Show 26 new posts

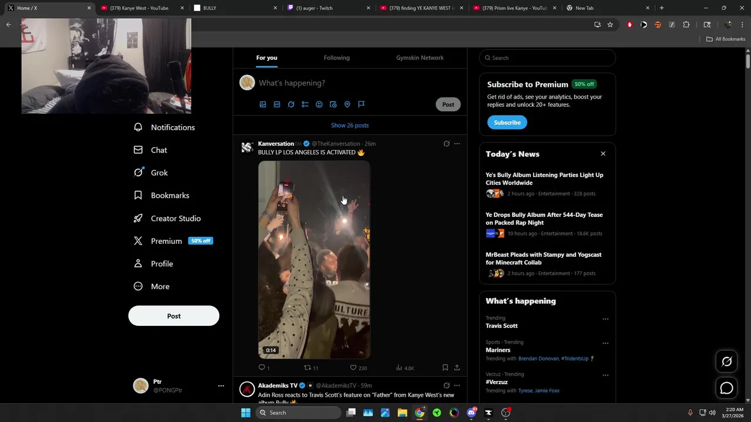[350, 125]
